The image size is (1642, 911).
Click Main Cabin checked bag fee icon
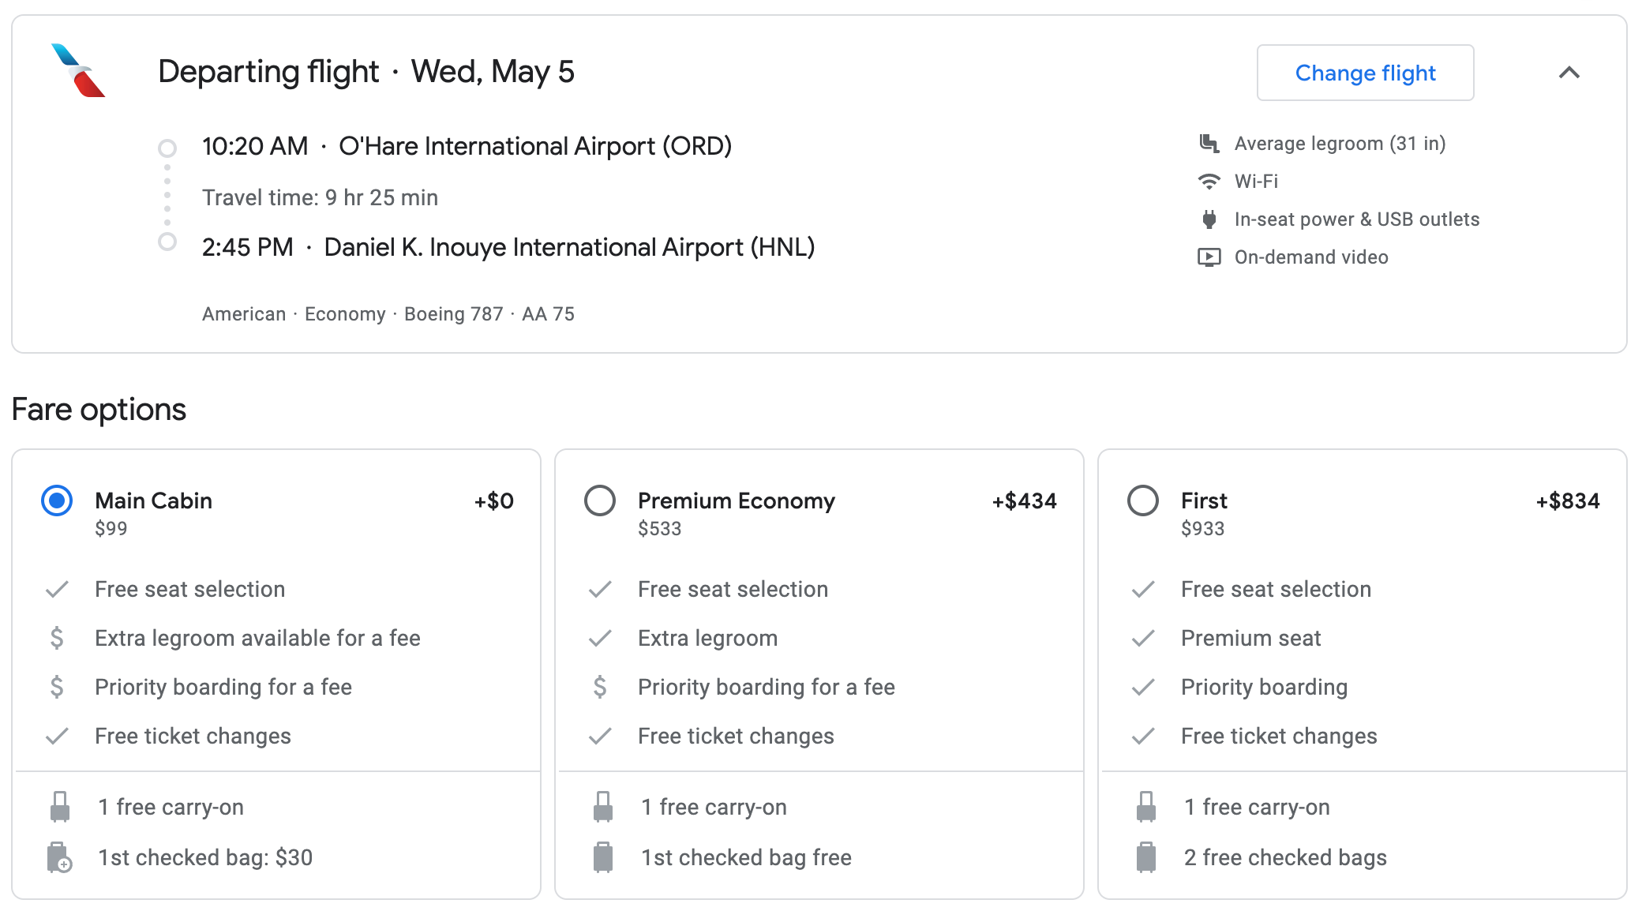click(60, 857)
